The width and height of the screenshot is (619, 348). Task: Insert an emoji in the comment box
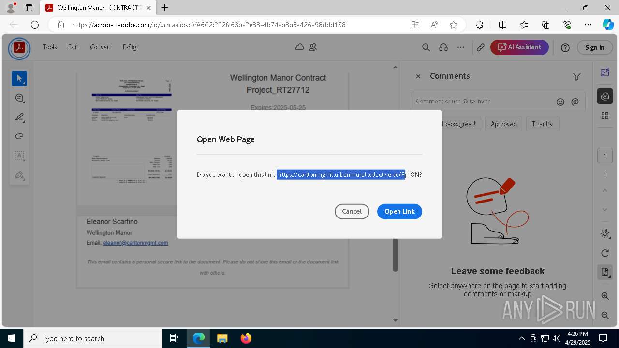560,101
